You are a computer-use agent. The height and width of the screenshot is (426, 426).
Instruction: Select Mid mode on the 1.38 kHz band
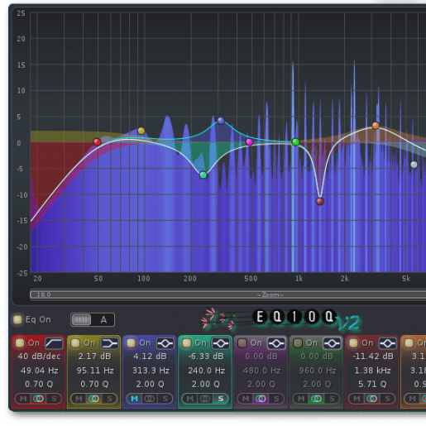[x=357, y=399]
